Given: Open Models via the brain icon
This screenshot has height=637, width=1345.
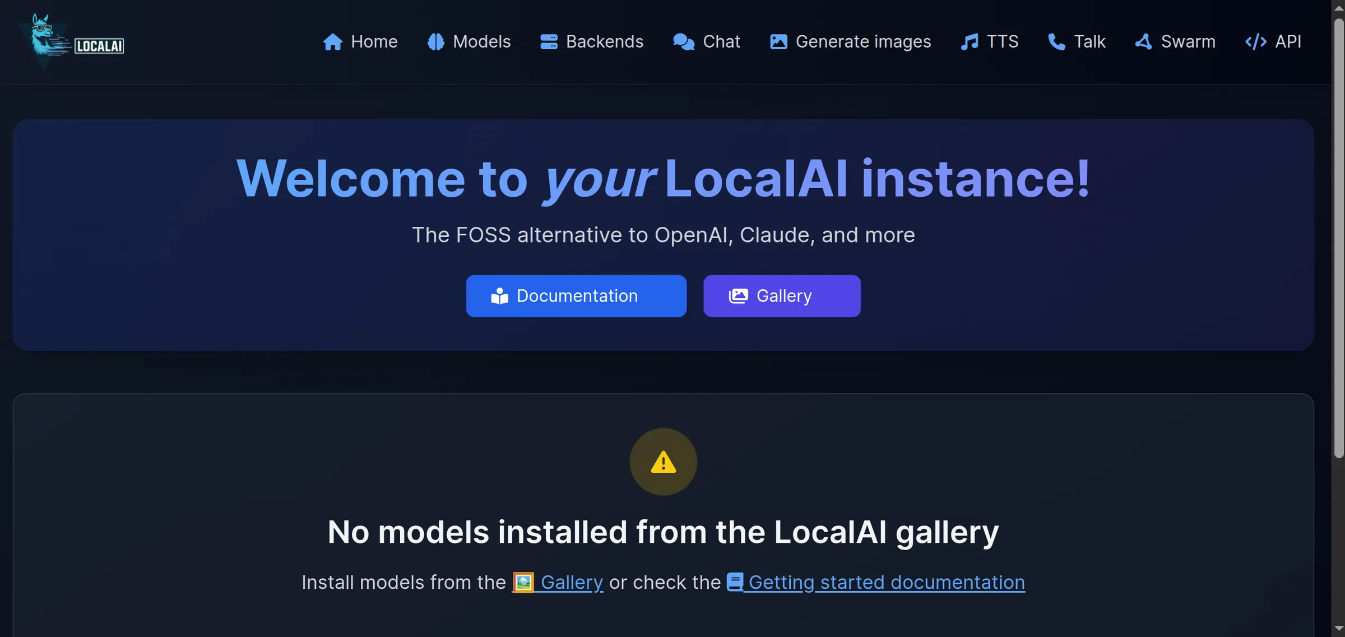Looking at the screenshot, I should click(435, 41).
